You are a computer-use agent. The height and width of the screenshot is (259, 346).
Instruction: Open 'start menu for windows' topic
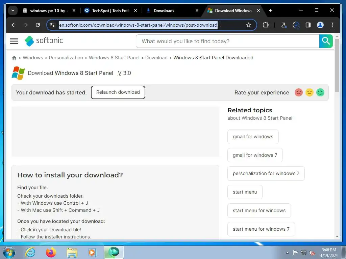pyautogui.click(x=259, y=210)
